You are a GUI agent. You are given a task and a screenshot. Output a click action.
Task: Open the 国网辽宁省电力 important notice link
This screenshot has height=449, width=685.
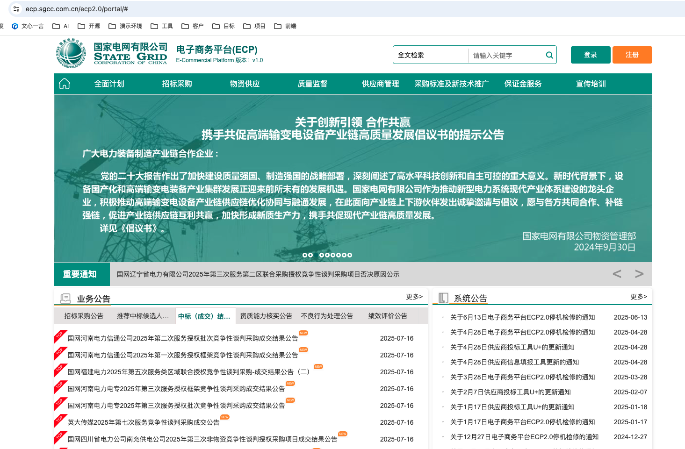coord(258,274)
